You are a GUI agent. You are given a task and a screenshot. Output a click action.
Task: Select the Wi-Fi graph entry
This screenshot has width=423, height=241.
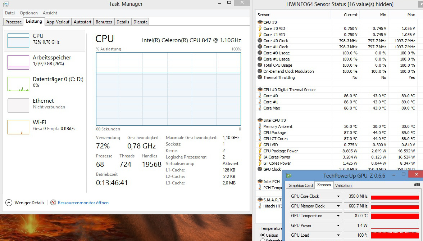click(45, 127)
